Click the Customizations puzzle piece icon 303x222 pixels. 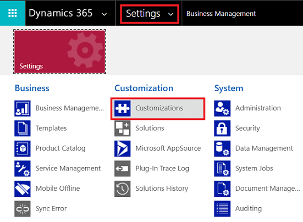point(122,108)
